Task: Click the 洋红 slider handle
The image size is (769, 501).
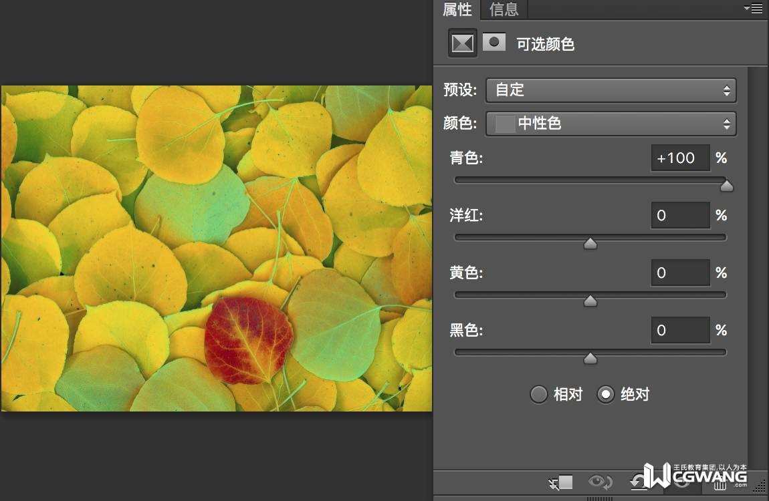Action: tap(590, 243)
